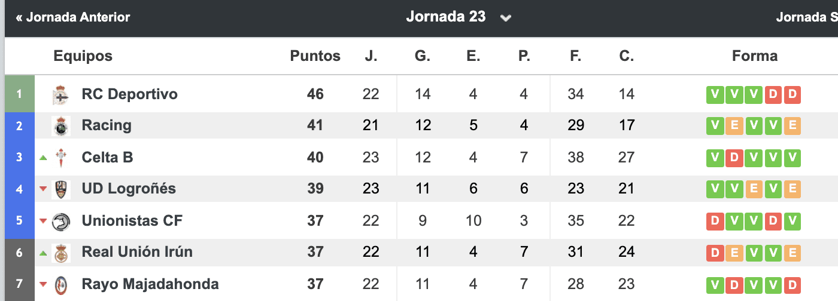Click the RC Deportivo team crest
This screenshot has height=301, width=838.
(x=61, y=94)
